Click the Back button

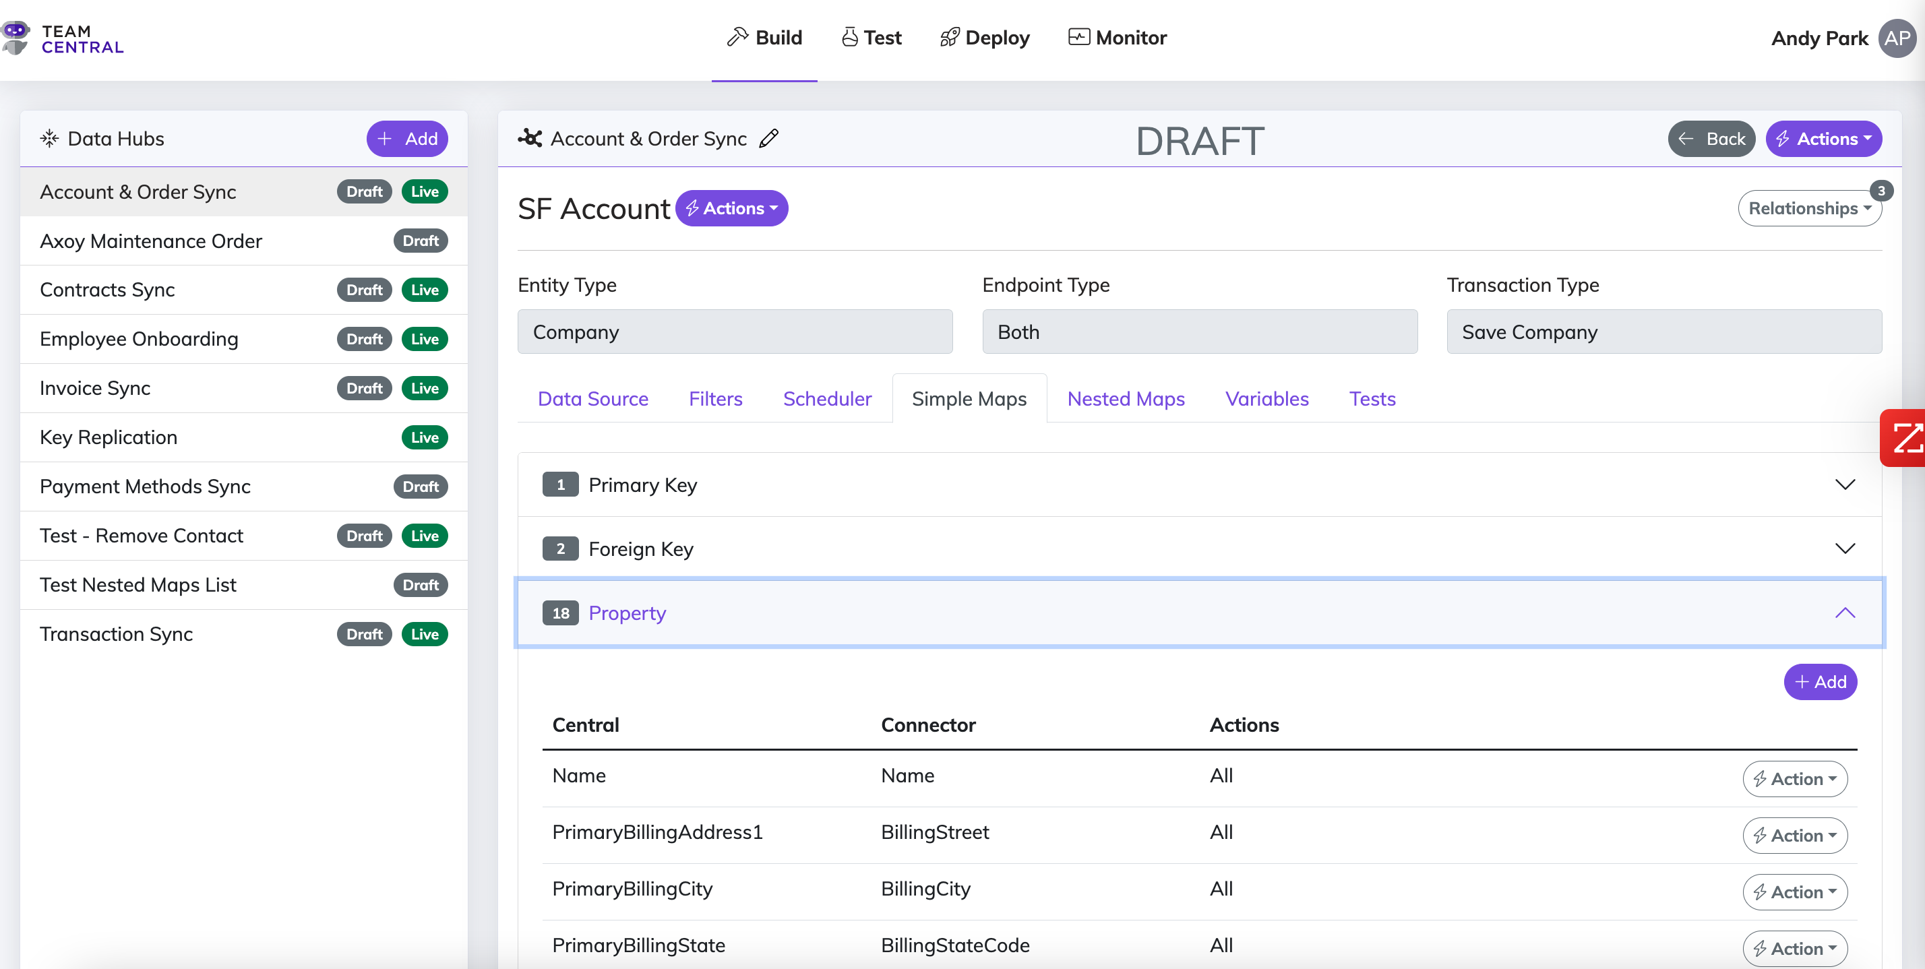pyautogui.click(x=1711, y=139)
